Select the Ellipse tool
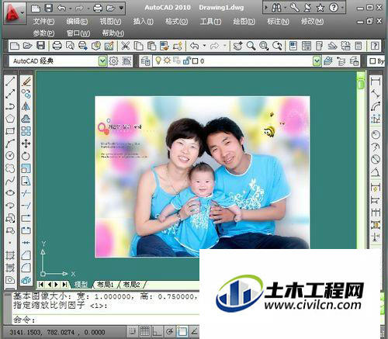Viewport: 388px width, 339px height. [x=10, y=193]
